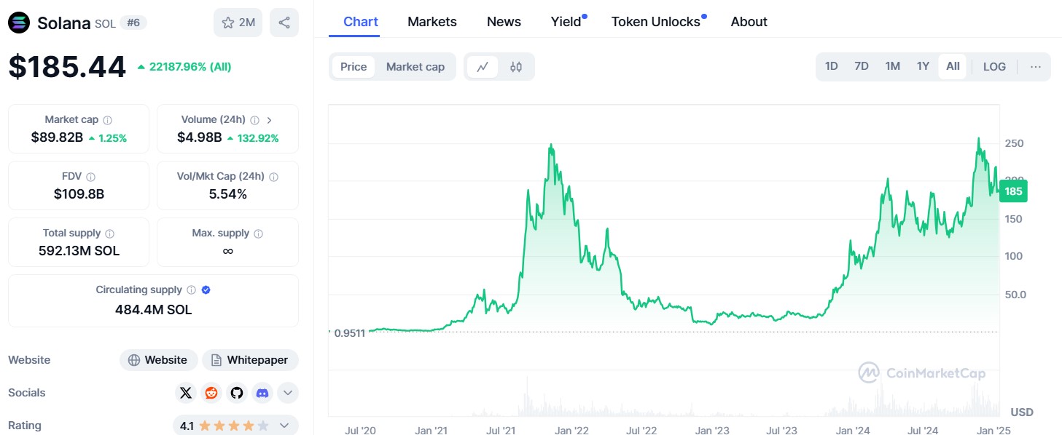Image resolution: width=1062 pixels, height=435 pixels.
Task: Open FDV info icon
Action: click(x=90, y=177)
